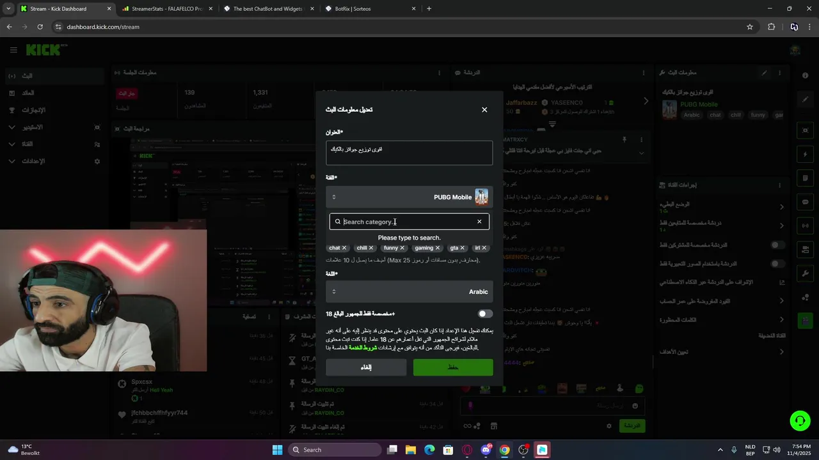819x460 pixels.
Task: Close the stream info dialog
Action: coord(484,110)
